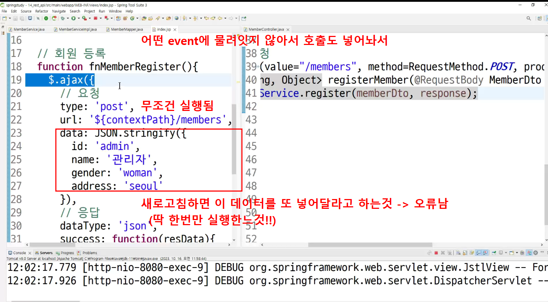Toggle Word Wrap in Console toolbar
The height and width of the screenshot is (302, 548).
(x=471, y=253)
